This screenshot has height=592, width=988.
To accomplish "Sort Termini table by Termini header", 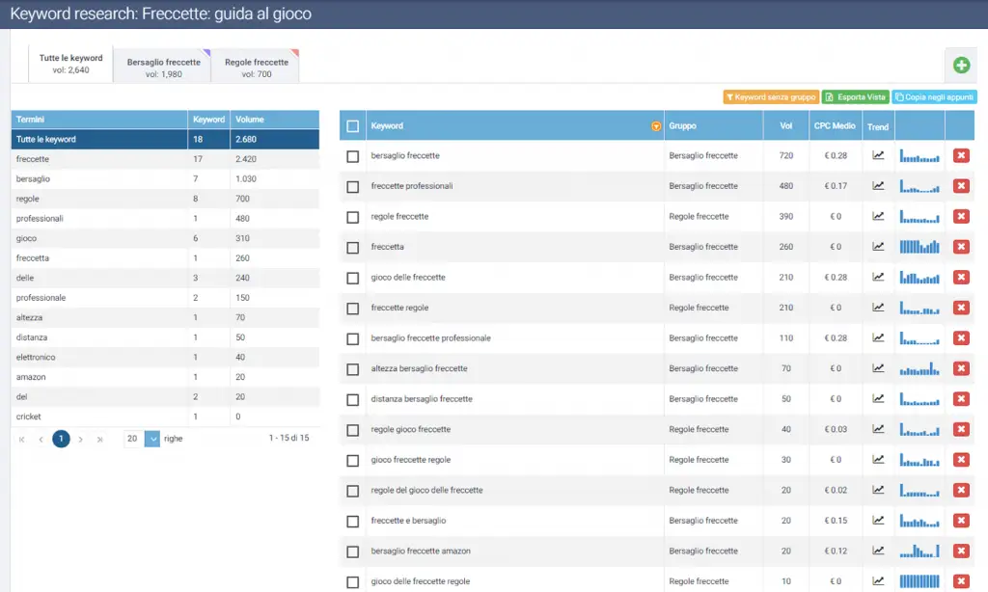I will tap(99, 120).
